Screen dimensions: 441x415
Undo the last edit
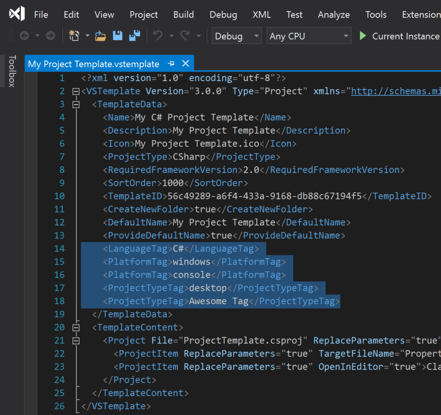click(x=158, y=36)
